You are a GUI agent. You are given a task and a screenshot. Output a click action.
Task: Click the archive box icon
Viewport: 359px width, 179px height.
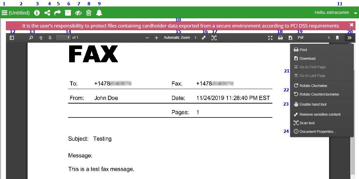[68, 13]
